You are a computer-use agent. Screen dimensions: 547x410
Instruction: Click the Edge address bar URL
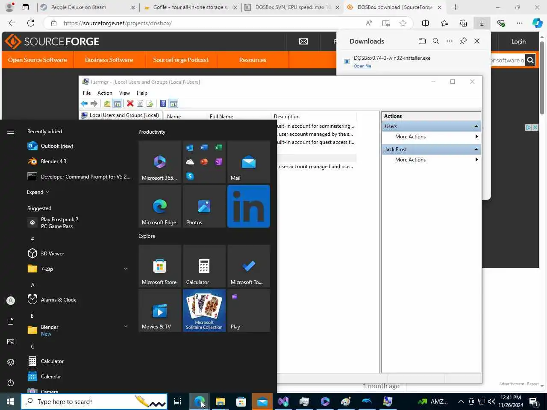point(118,23)
